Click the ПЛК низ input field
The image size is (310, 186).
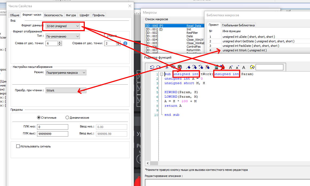tap(53, 127)
